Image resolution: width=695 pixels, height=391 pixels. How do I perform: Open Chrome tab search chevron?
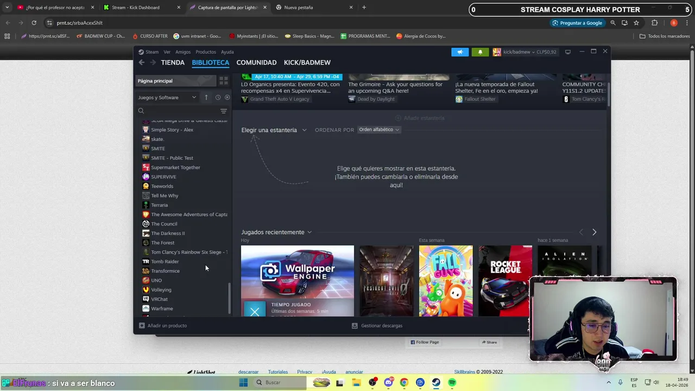coord(7,8)
